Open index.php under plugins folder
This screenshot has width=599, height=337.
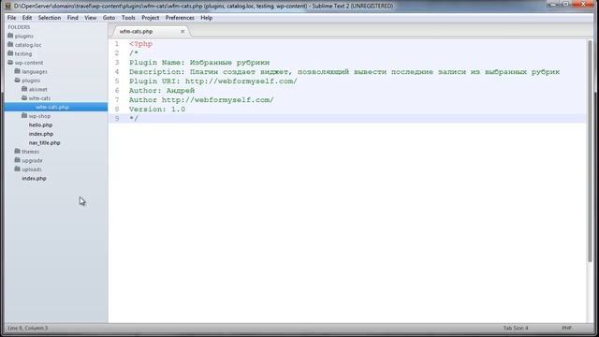41,134
